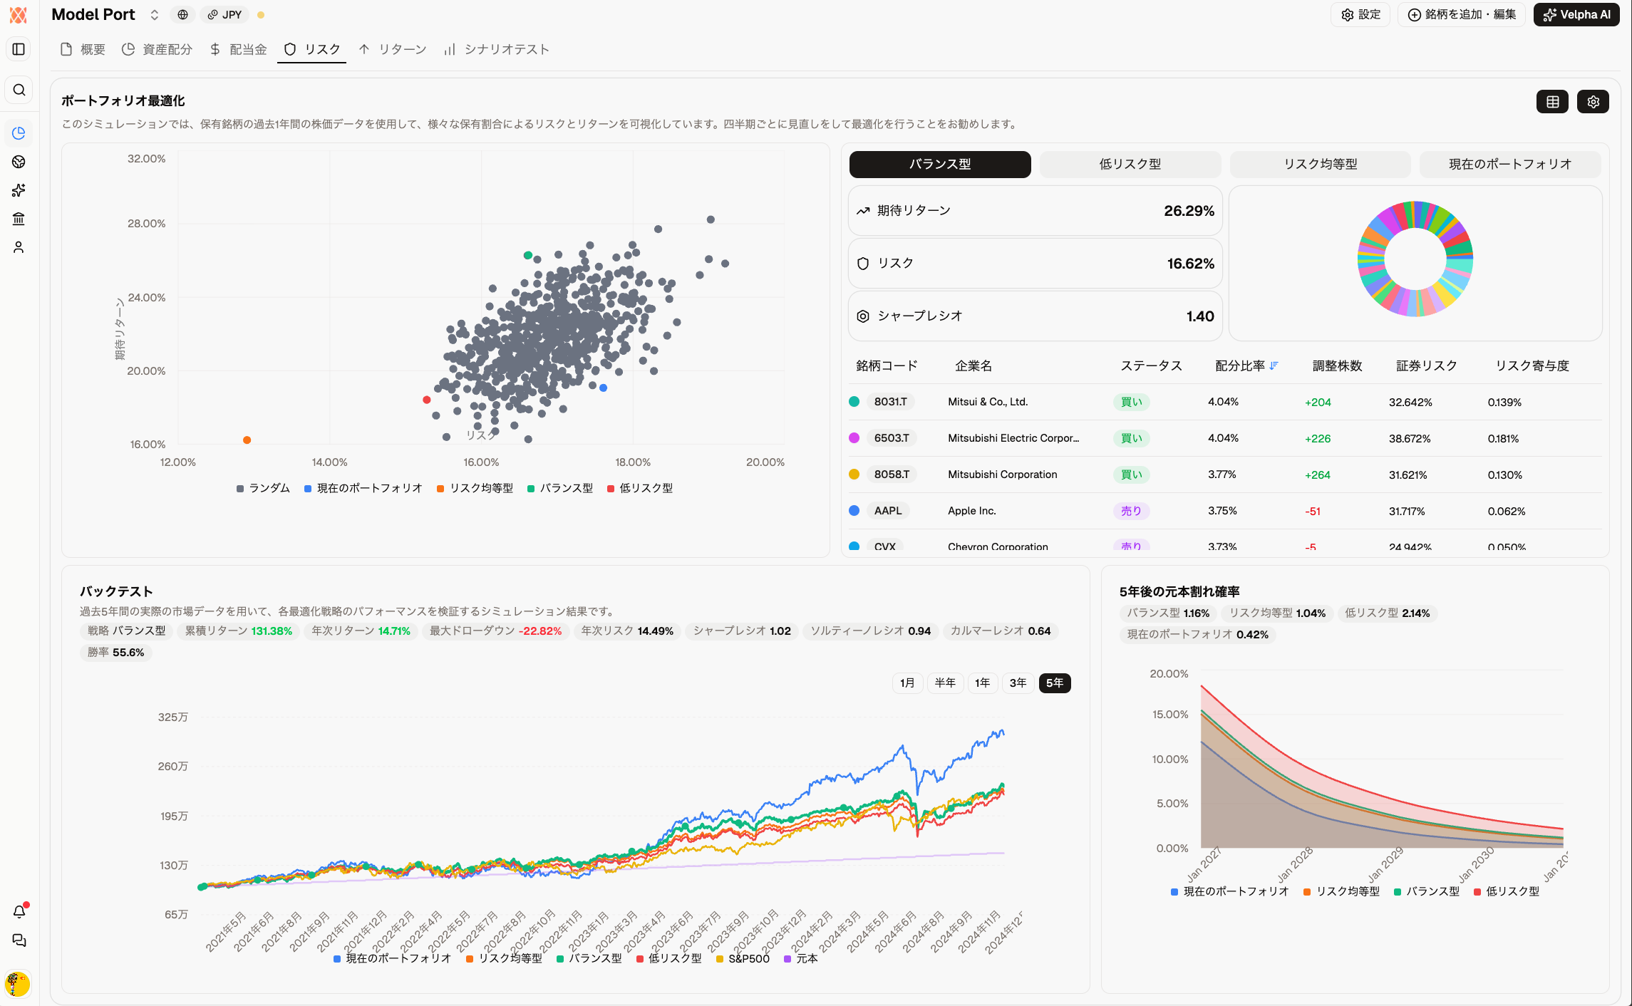Toggle 低リスク型 in probability chart legend
The height and width of the screenshot is (1006, 1632).
pyautogui.click(x=1506, y=891)
